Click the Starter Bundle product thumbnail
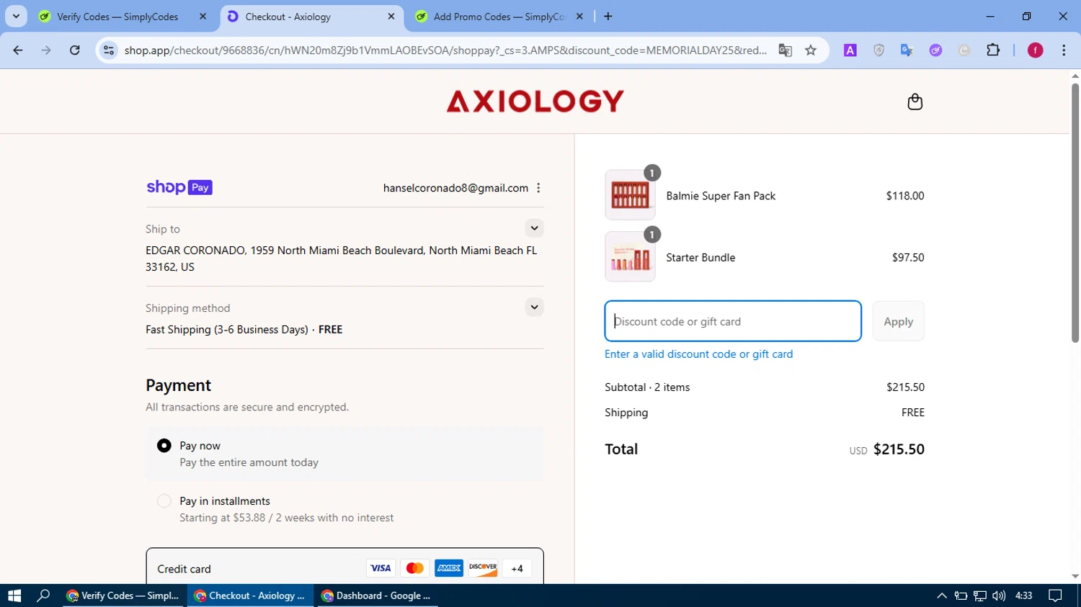The image size is (1081, 607). pyautogui.click(x=630, y=256)
